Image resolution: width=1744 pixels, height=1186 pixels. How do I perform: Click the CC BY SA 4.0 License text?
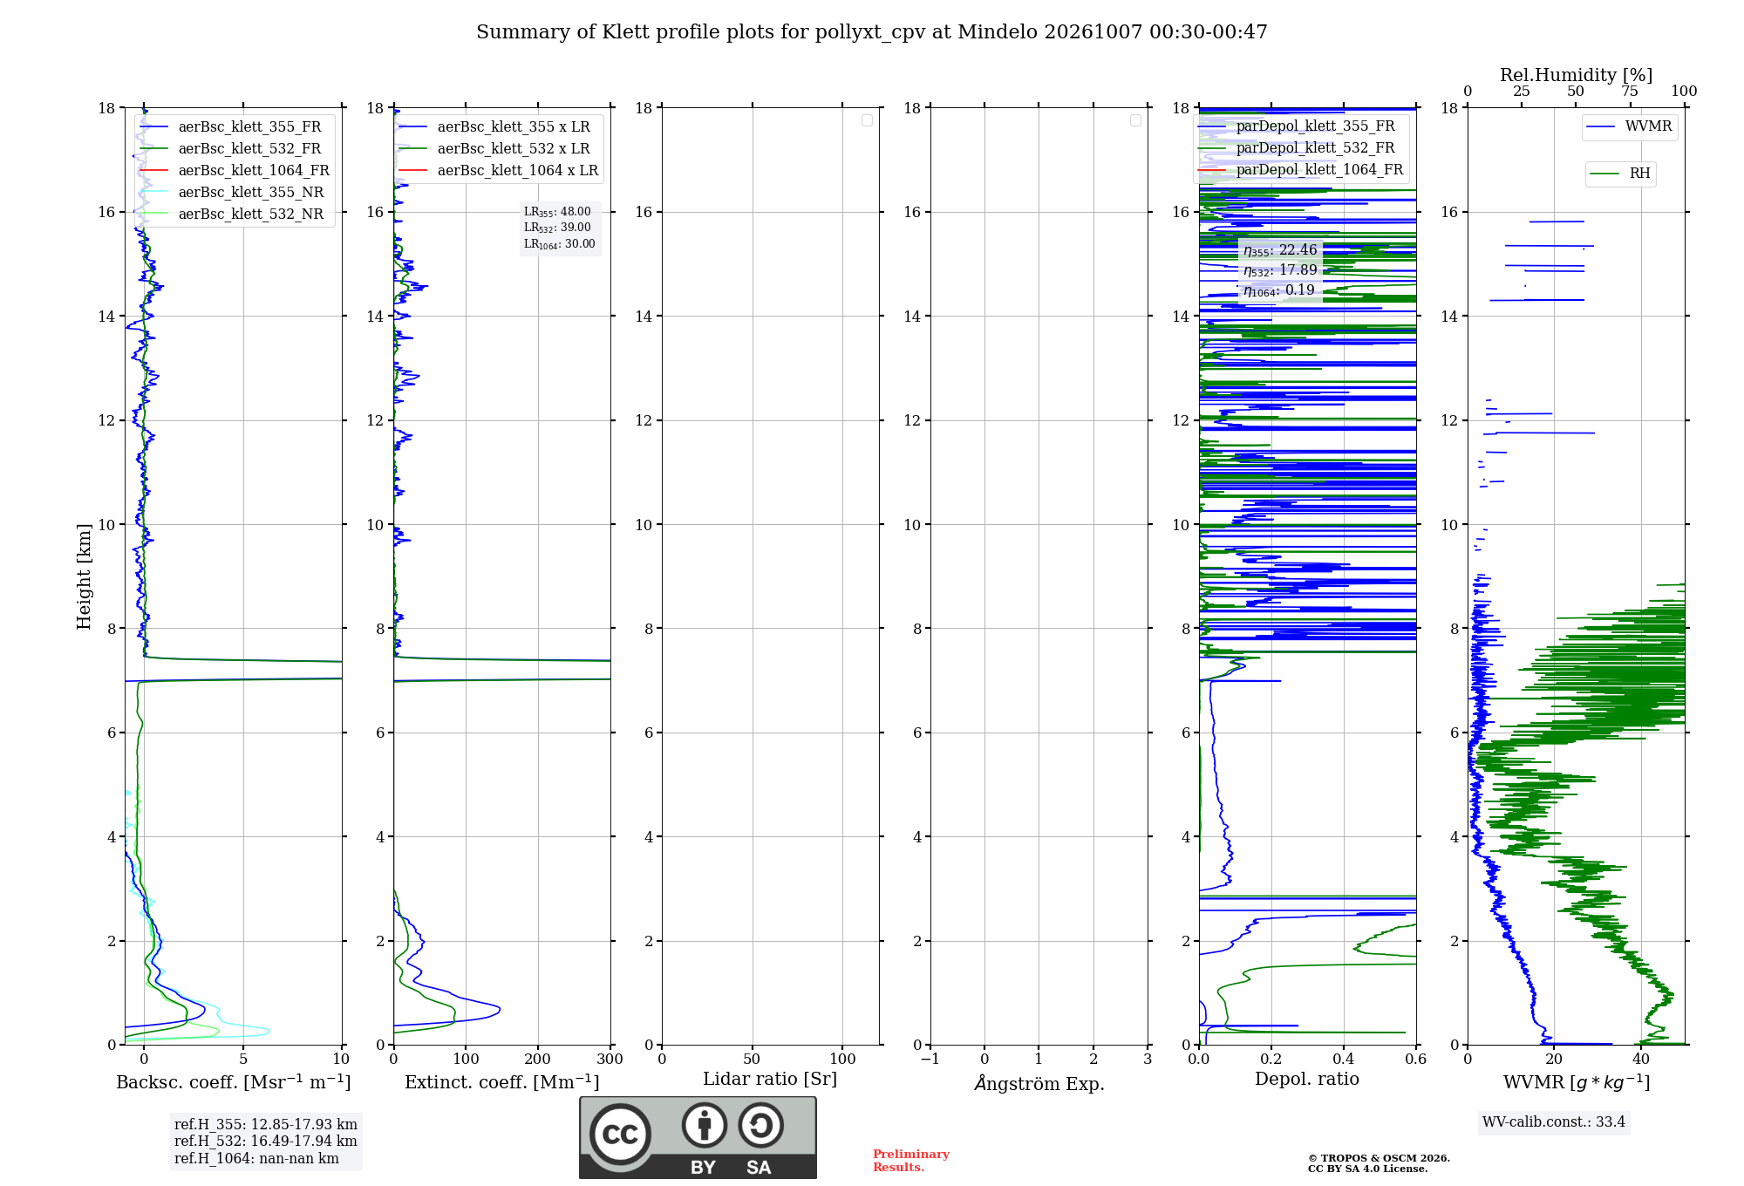pyautogui.click(x=1368, y=1169)
